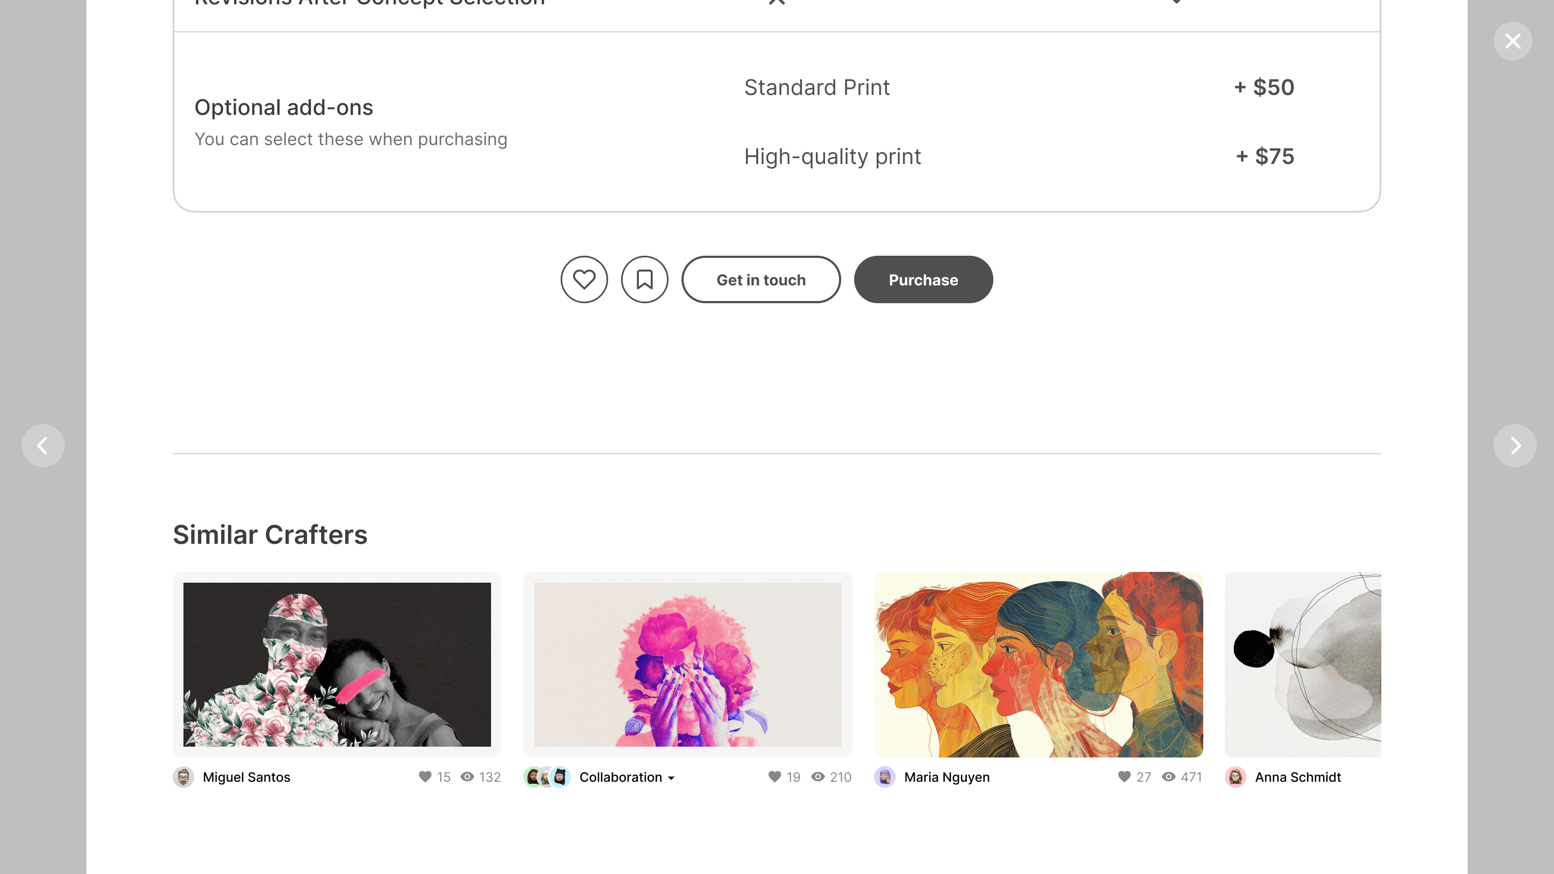Click the heart icon on Maria Nguyen card
Image resolution: width=1554 pixels, height=874 pixels.
coord(1124,777)
